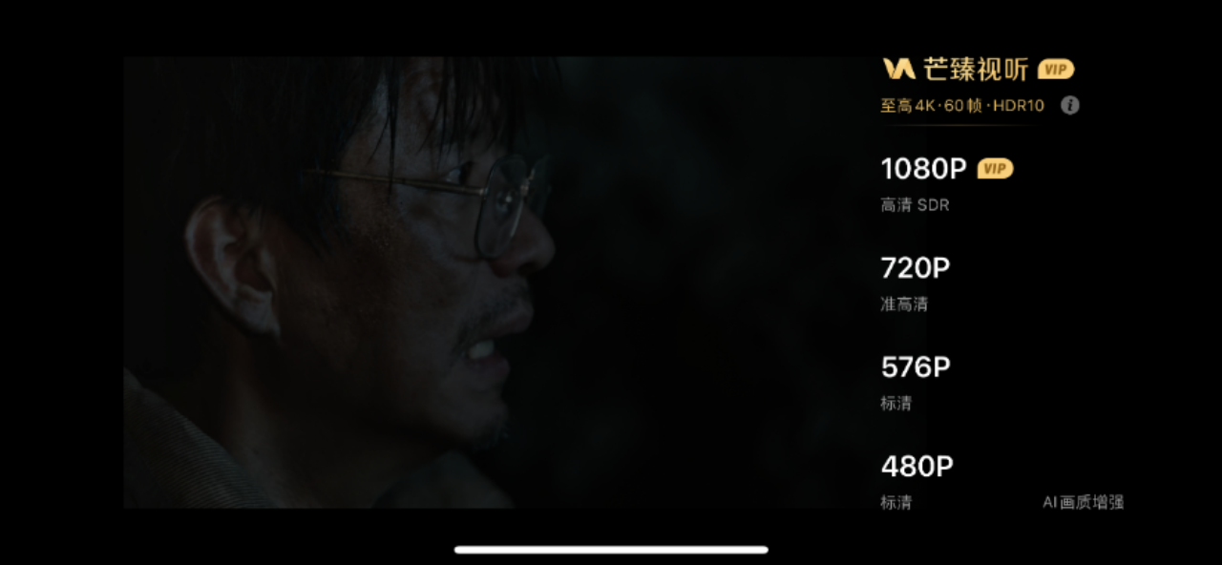Tap the 高清 SDR label

point(915,205)
